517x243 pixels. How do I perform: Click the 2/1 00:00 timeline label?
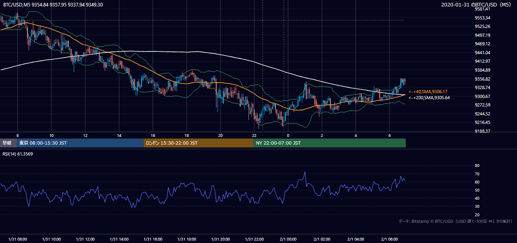pyautogui.click(x=288, y=239)
